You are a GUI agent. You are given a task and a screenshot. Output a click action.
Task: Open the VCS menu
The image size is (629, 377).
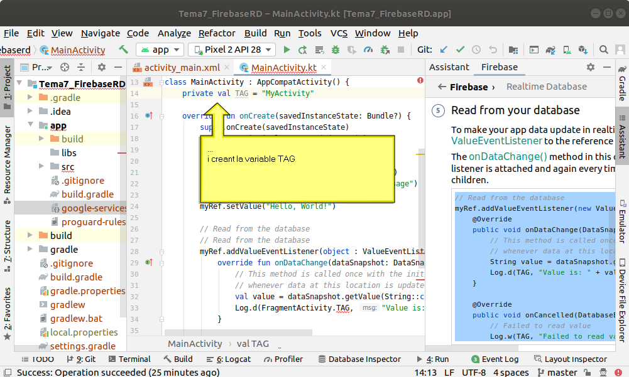(x=339, y=33)
